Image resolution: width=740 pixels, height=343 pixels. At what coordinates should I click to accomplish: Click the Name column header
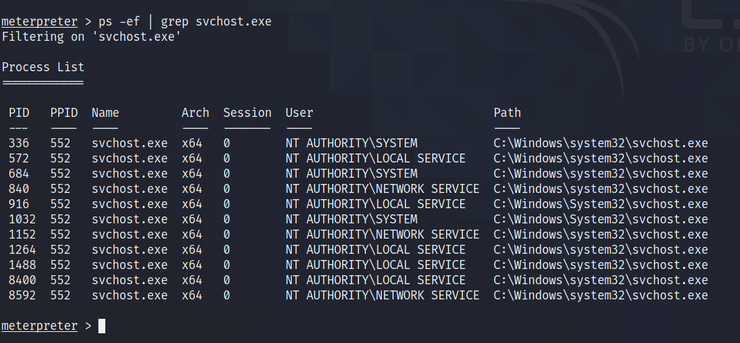105,113
